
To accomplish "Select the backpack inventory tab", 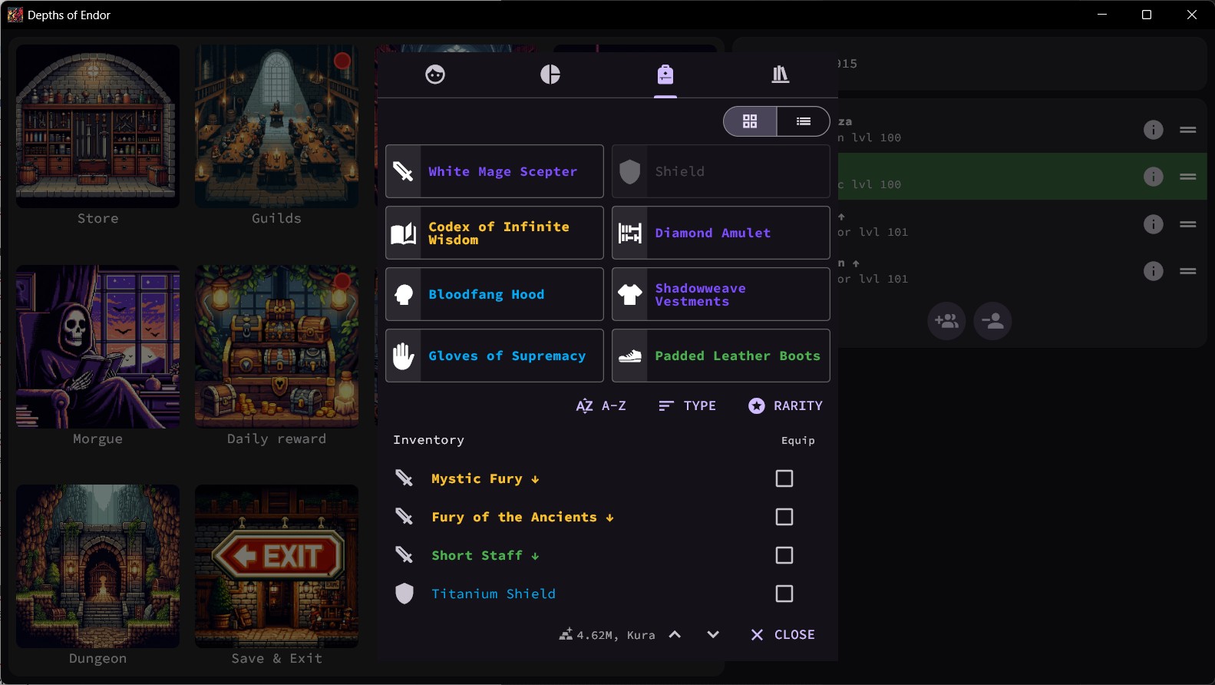I will coord(665,74).
